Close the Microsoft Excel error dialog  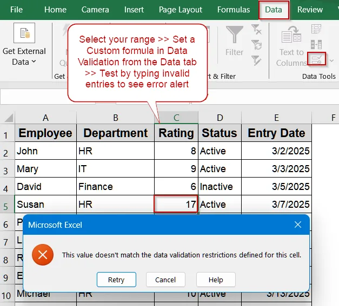[298, 225]
